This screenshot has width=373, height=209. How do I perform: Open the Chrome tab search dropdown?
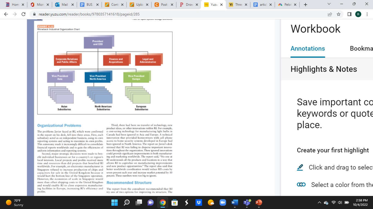pos(329,4)
